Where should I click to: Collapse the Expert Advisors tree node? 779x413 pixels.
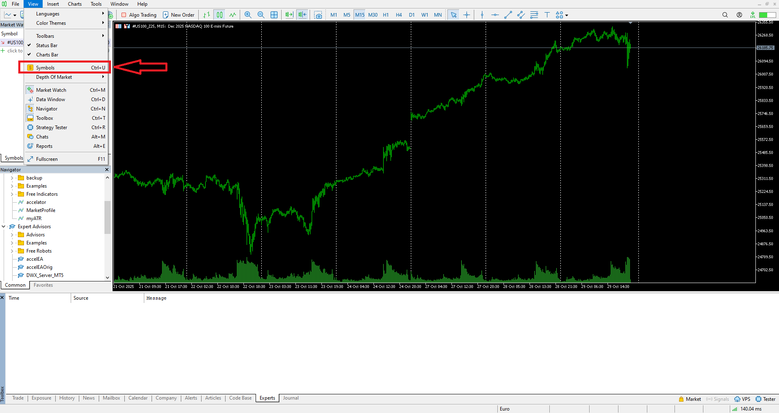coord(4,227)
